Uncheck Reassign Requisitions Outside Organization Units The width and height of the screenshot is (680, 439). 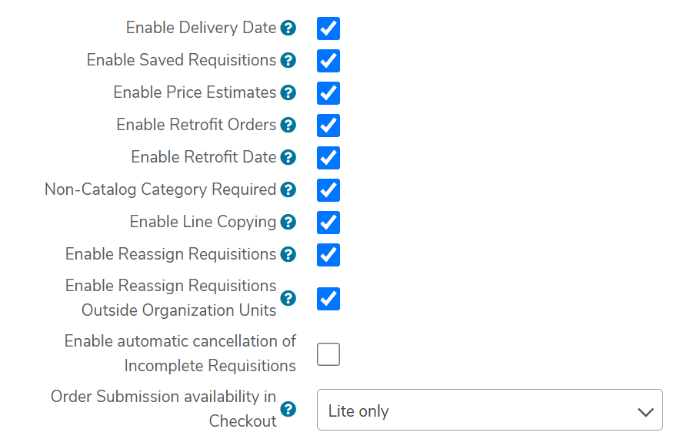point(328,299)
